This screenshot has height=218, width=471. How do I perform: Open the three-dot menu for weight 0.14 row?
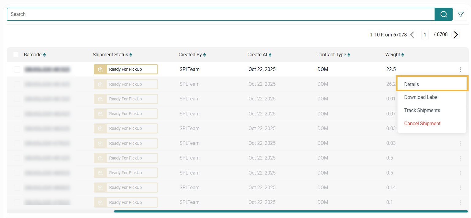coord(461,188)
